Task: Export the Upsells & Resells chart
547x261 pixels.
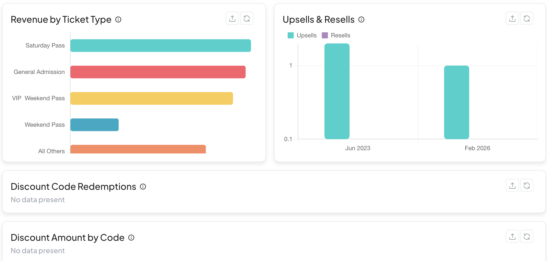Action: tap(512, 18)
